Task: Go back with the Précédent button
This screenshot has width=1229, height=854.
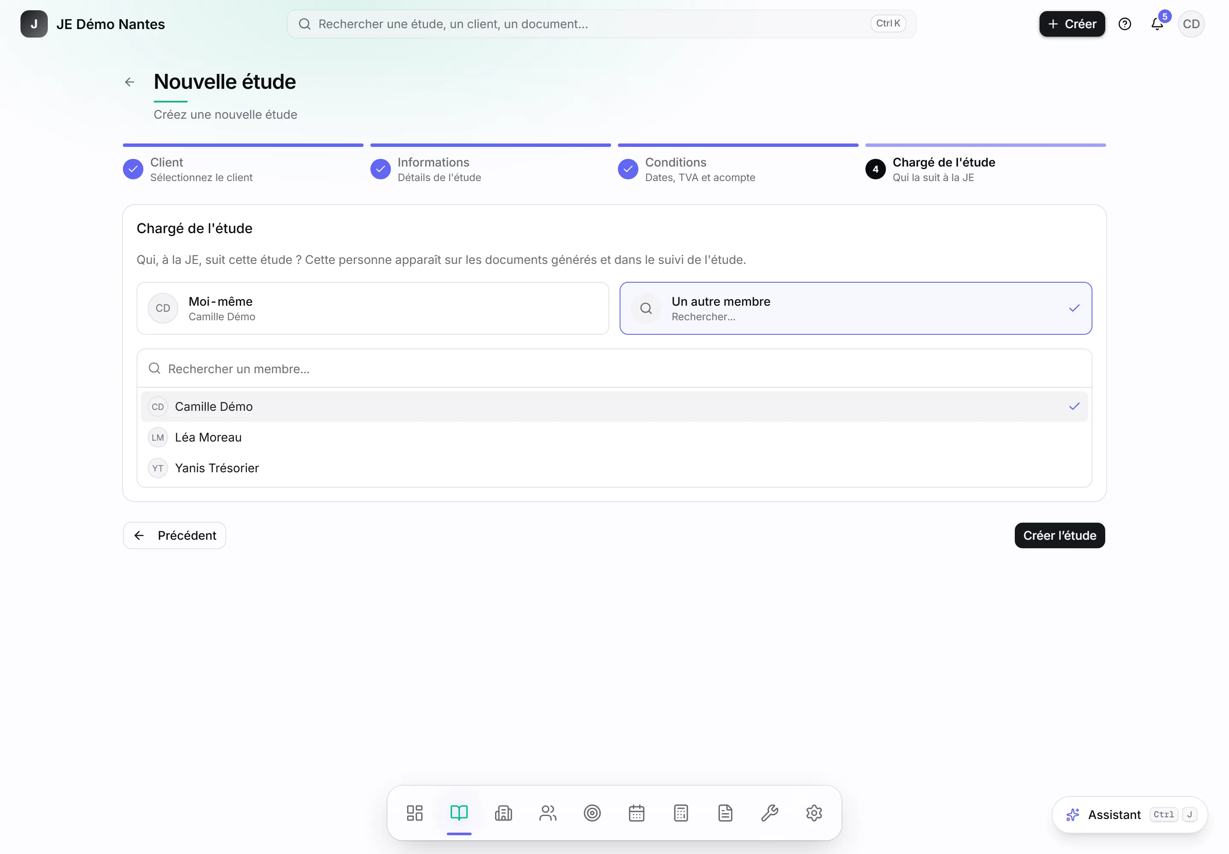Action: tap(175, 535)
